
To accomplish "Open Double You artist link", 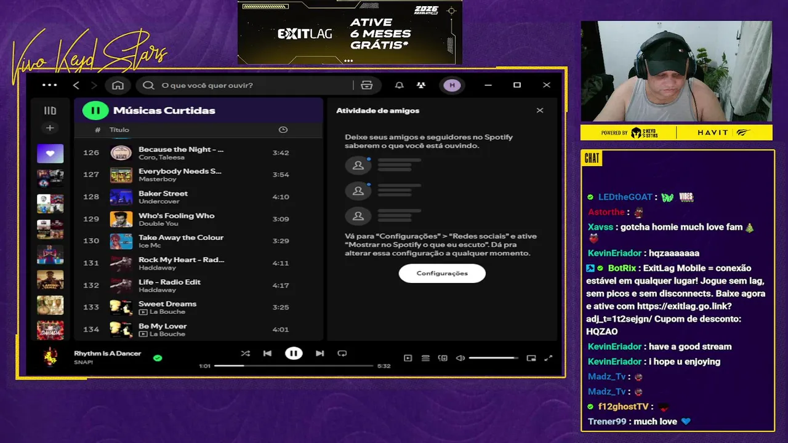I will coord(158,223).
